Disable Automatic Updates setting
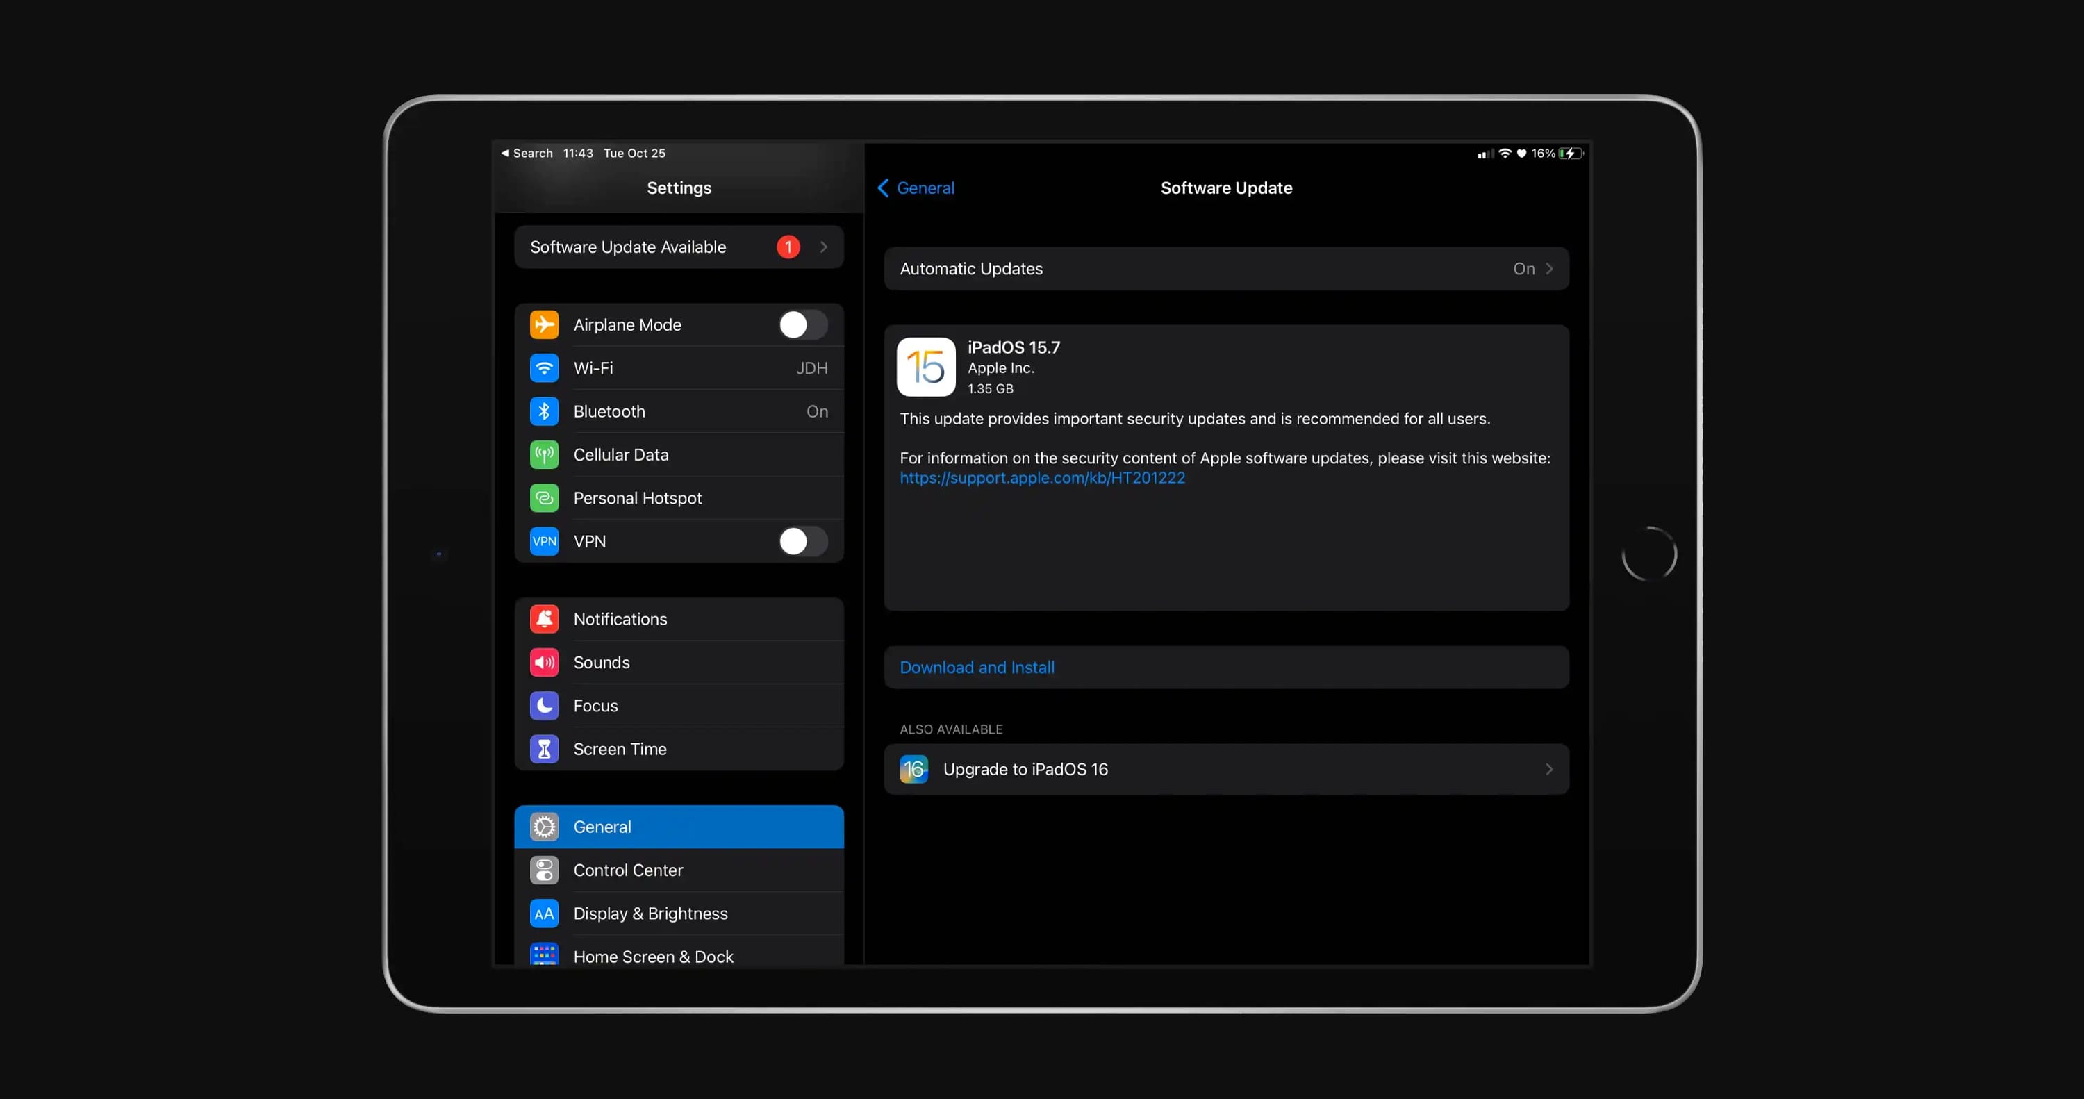2084x1099 pixels. [1225, 267]
